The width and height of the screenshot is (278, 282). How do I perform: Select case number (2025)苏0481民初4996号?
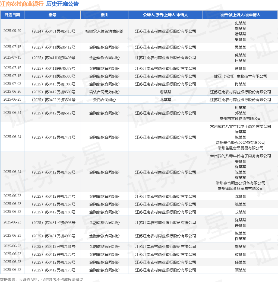pyautogui.click(x=54, y=223)
